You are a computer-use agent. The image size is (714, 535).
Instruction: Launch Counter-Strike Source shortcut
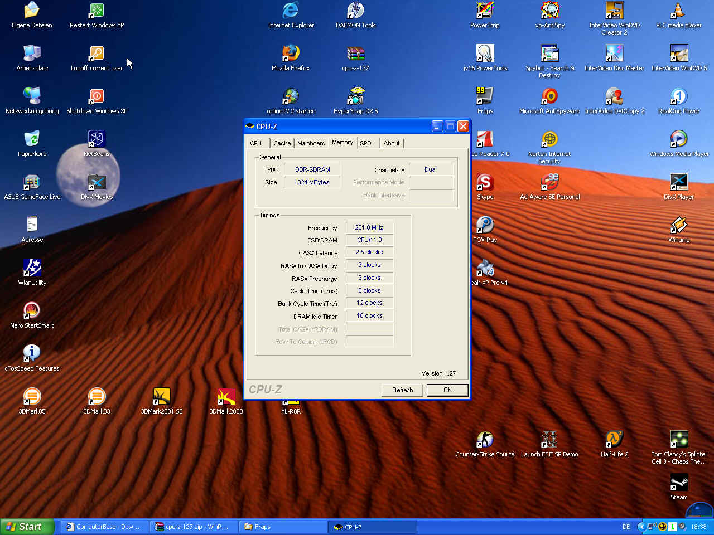coord(485,444)
